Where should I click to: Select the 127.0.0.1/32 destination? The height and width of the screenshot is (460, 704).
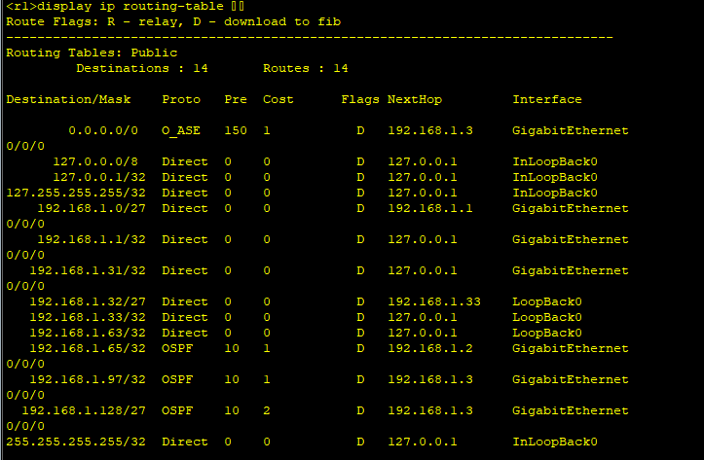[x=99, y=177]
